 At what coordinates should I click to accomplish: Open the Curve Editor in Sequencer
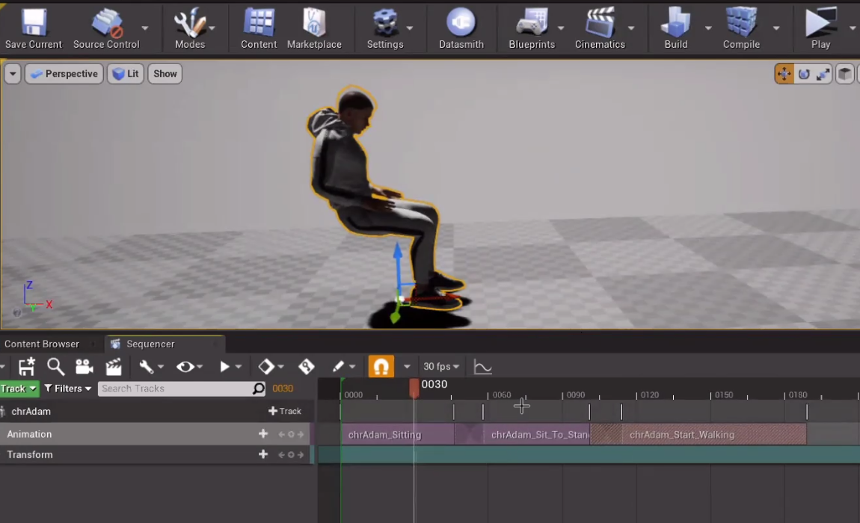482,366
